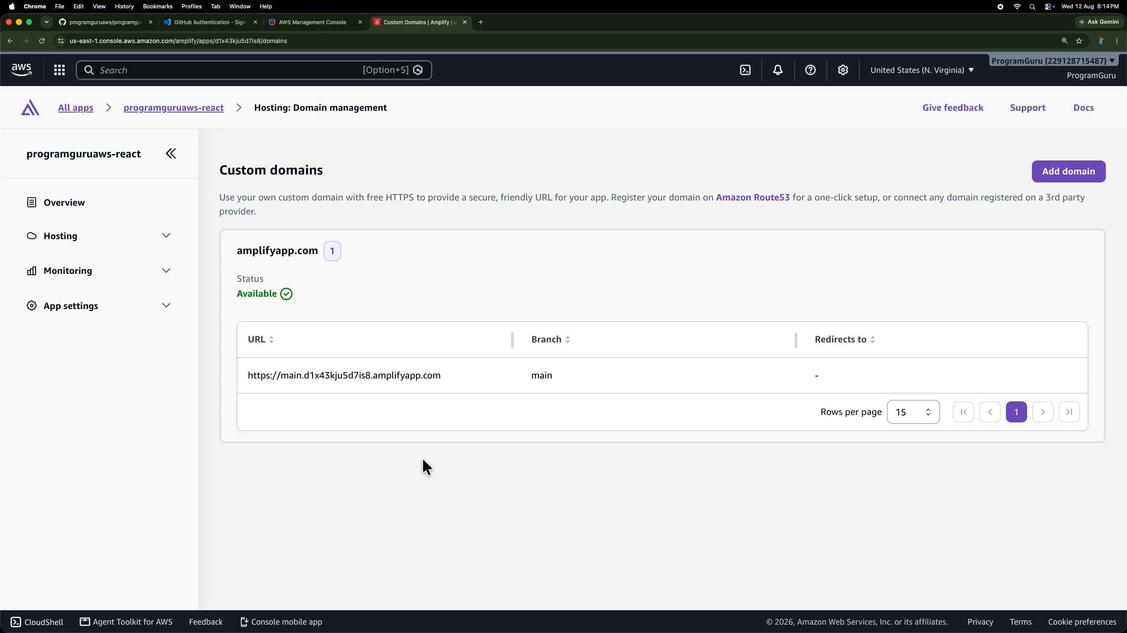This screenshot has height=633, width=1127.
Task: Open Console mobile app link
Action: [x=281, y=622]
